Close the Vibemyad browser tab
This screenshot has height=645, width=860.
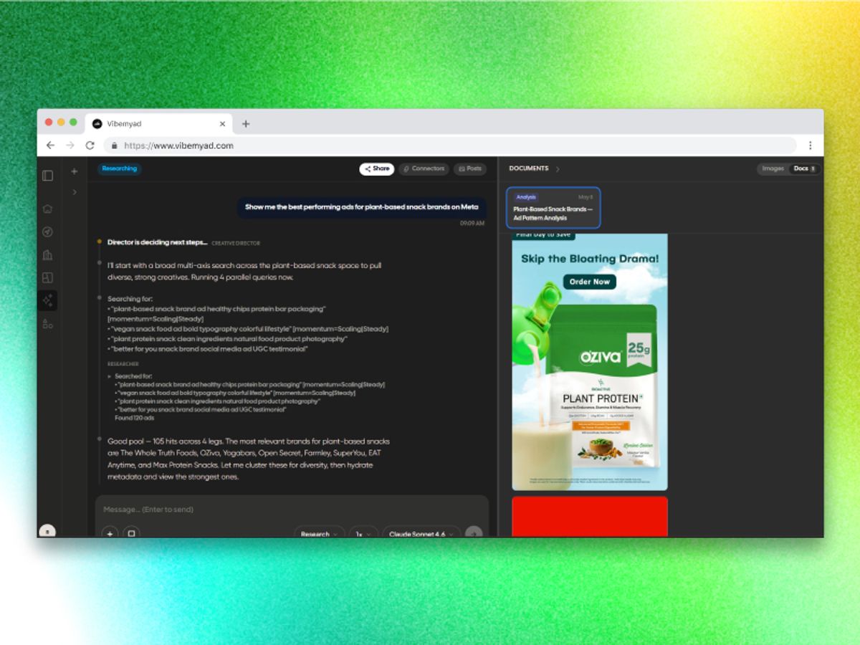point(222,124)
